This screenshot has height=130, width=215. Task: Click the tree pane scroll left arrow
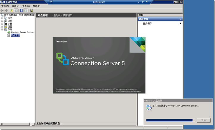coord(1,124)
